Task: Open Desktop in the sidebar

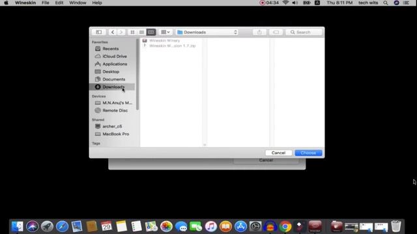Action: [111, 71]
